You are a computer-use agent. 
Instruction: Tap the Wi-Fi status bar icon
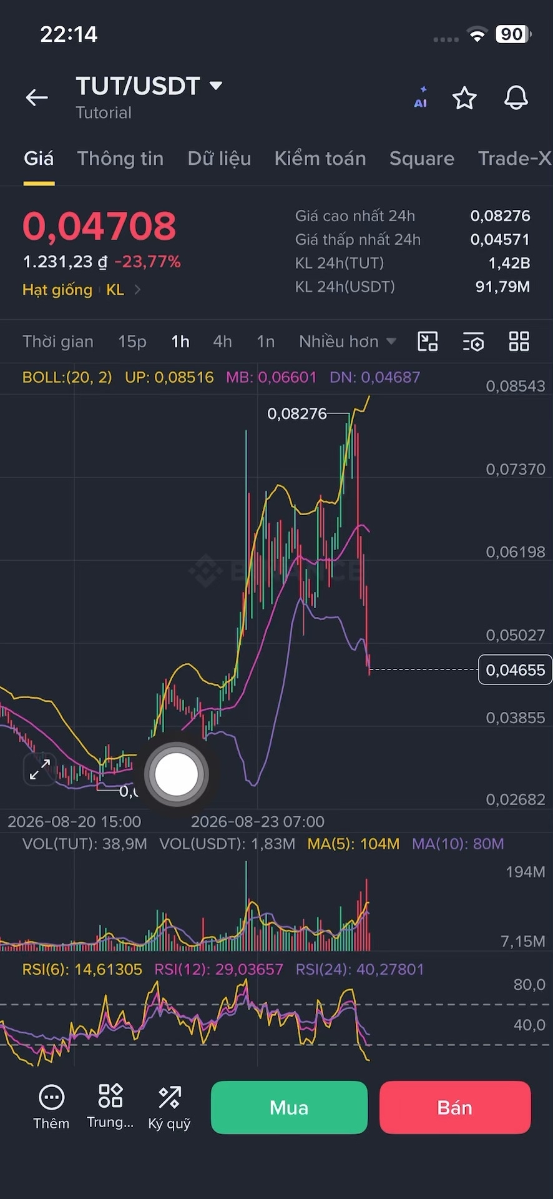477,35
